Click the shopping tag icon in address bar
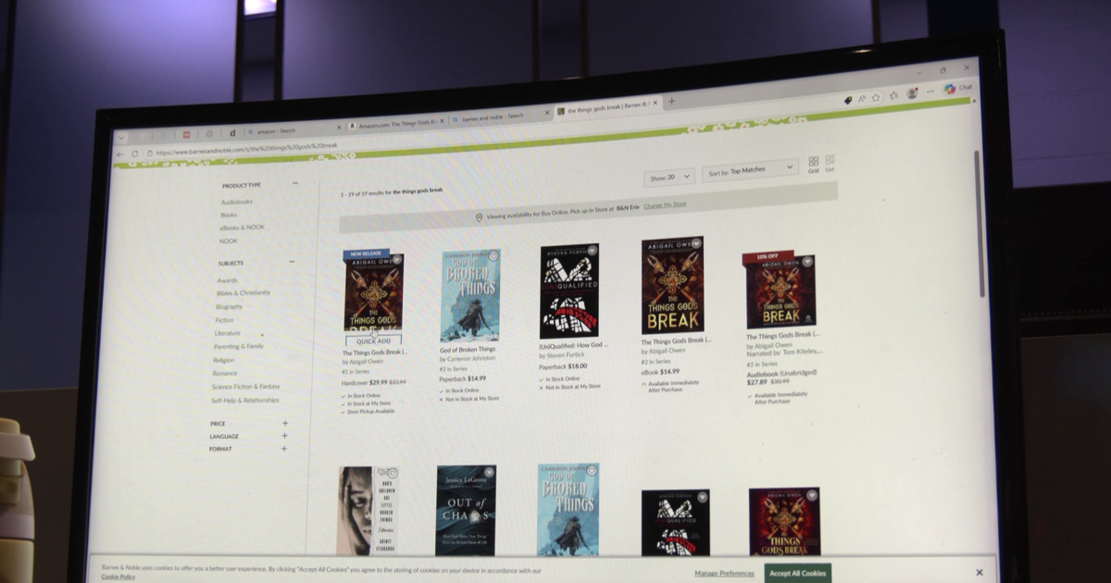Screen dimensions: 1111x583 pos(847,100)
